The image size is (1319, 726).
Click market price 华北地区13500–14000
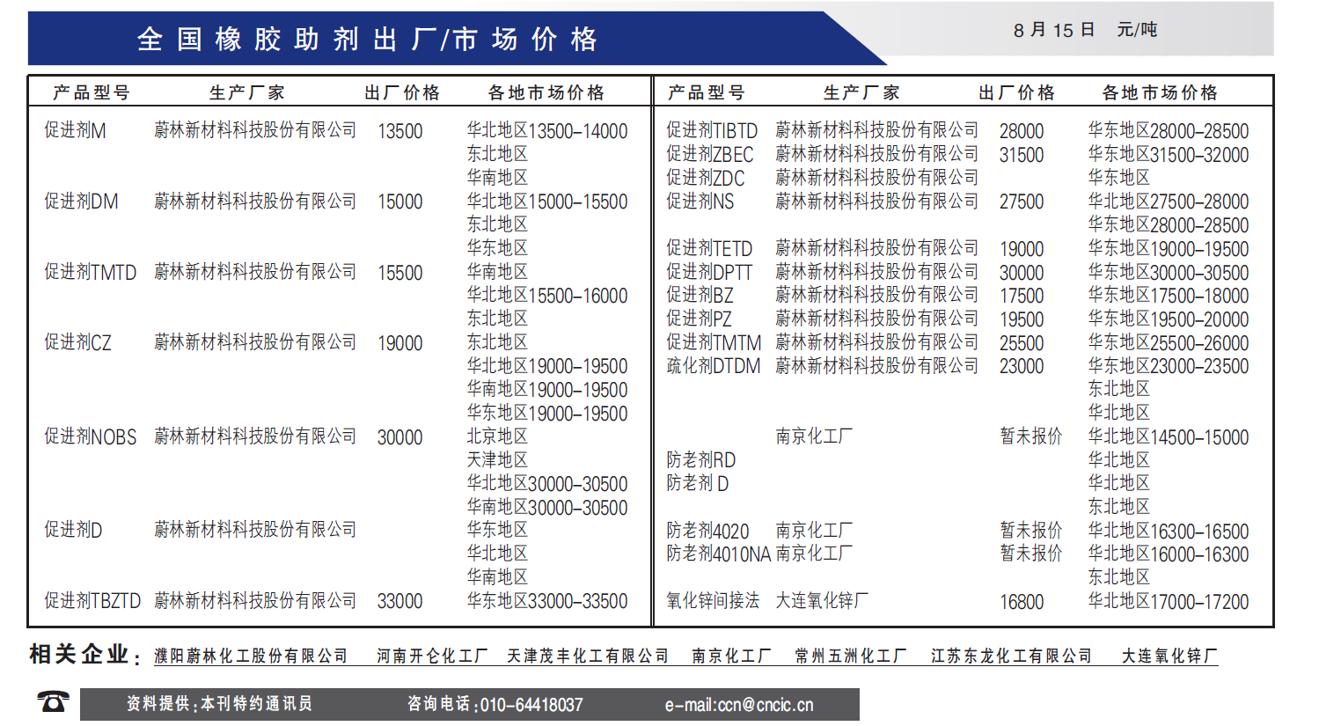click(547, 131)
